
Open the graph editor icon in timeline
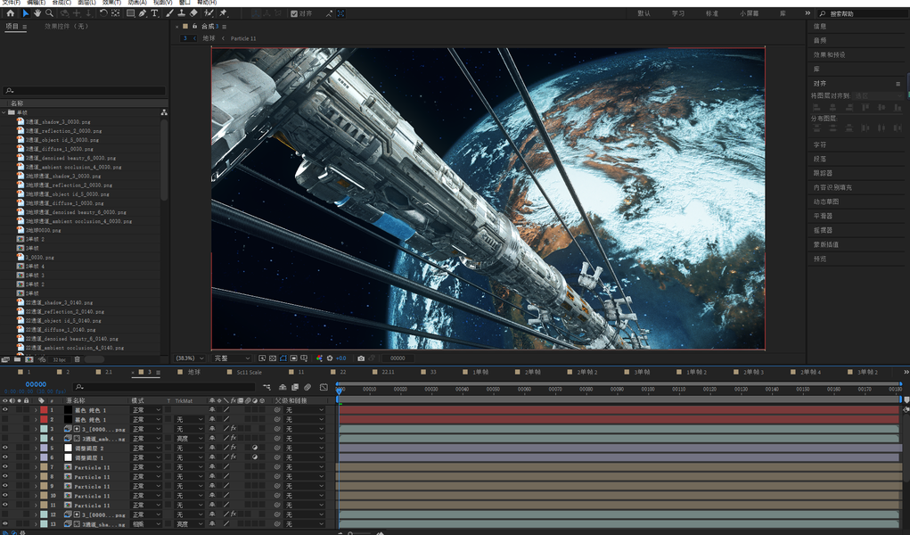coord(324,387)
